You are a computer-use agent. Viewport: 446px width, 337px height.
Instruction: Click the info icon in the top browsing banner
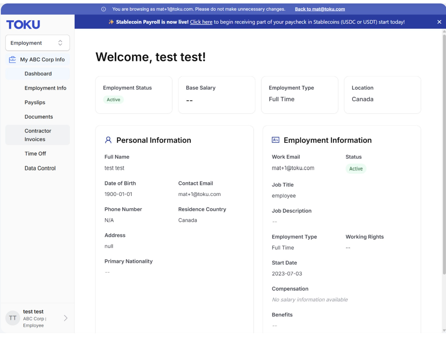click(x=103, y=9)
